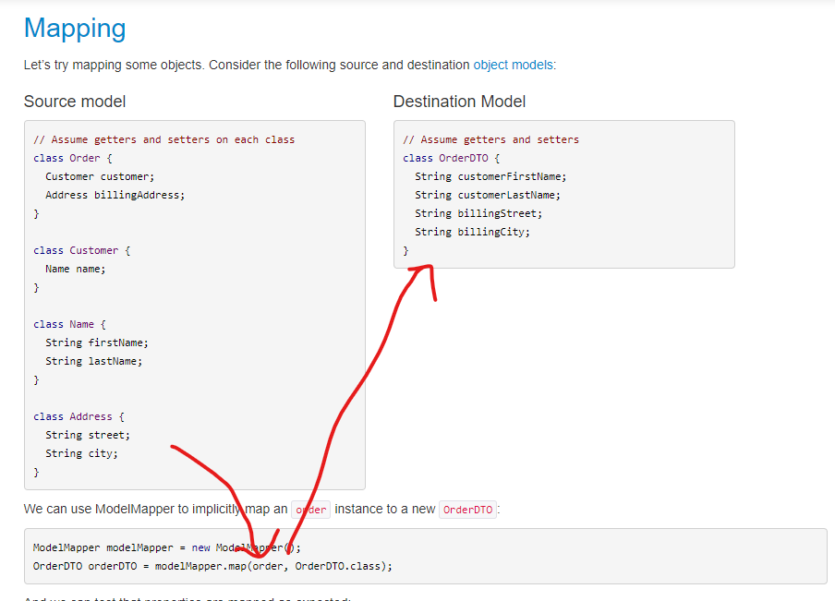The width and height of the screenshot is (835, 601).
Task: Click the 'class Name {' code line
Action: pyautogui.click(x=70, y=324)
